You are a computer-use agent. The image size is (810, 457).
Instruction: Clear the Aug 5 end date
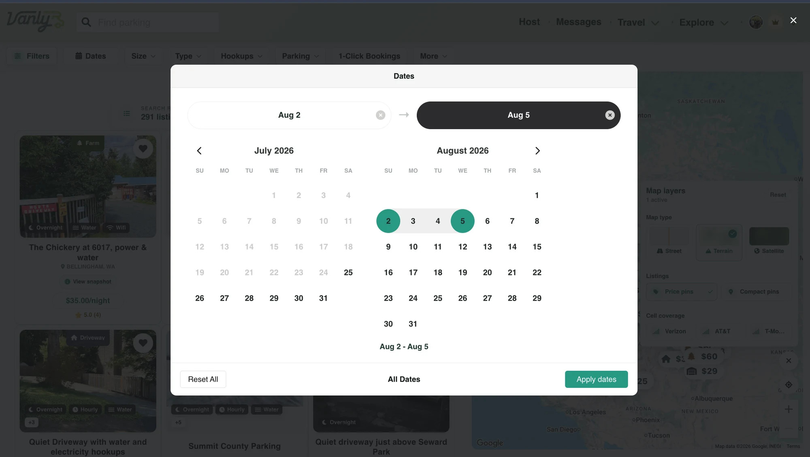610,115
